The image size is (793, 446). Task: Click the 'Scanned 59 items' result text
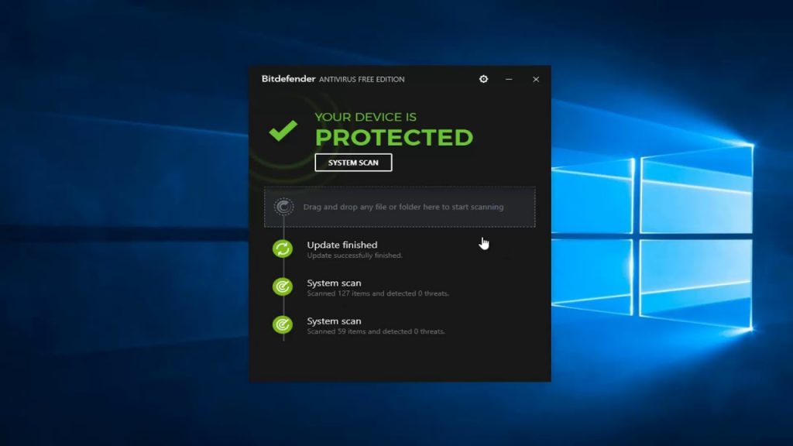[x=376, y=331]
